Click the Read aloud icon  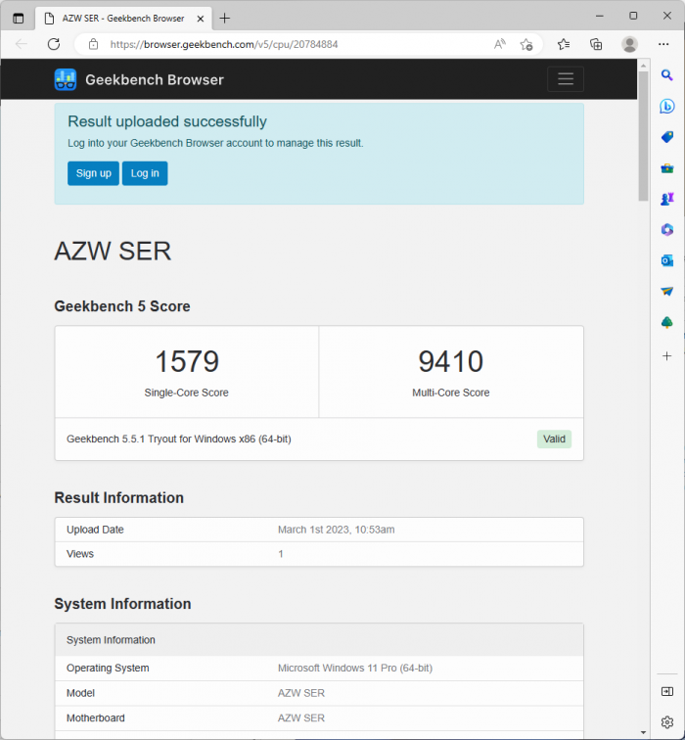[x=499, y=44]
